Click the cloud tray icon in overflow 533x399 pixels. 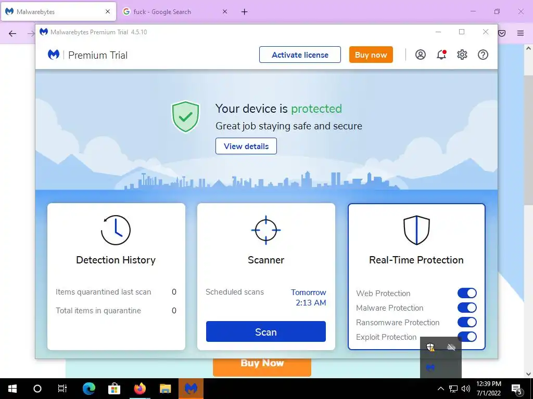pyautogui.click(x=451, y=347)
